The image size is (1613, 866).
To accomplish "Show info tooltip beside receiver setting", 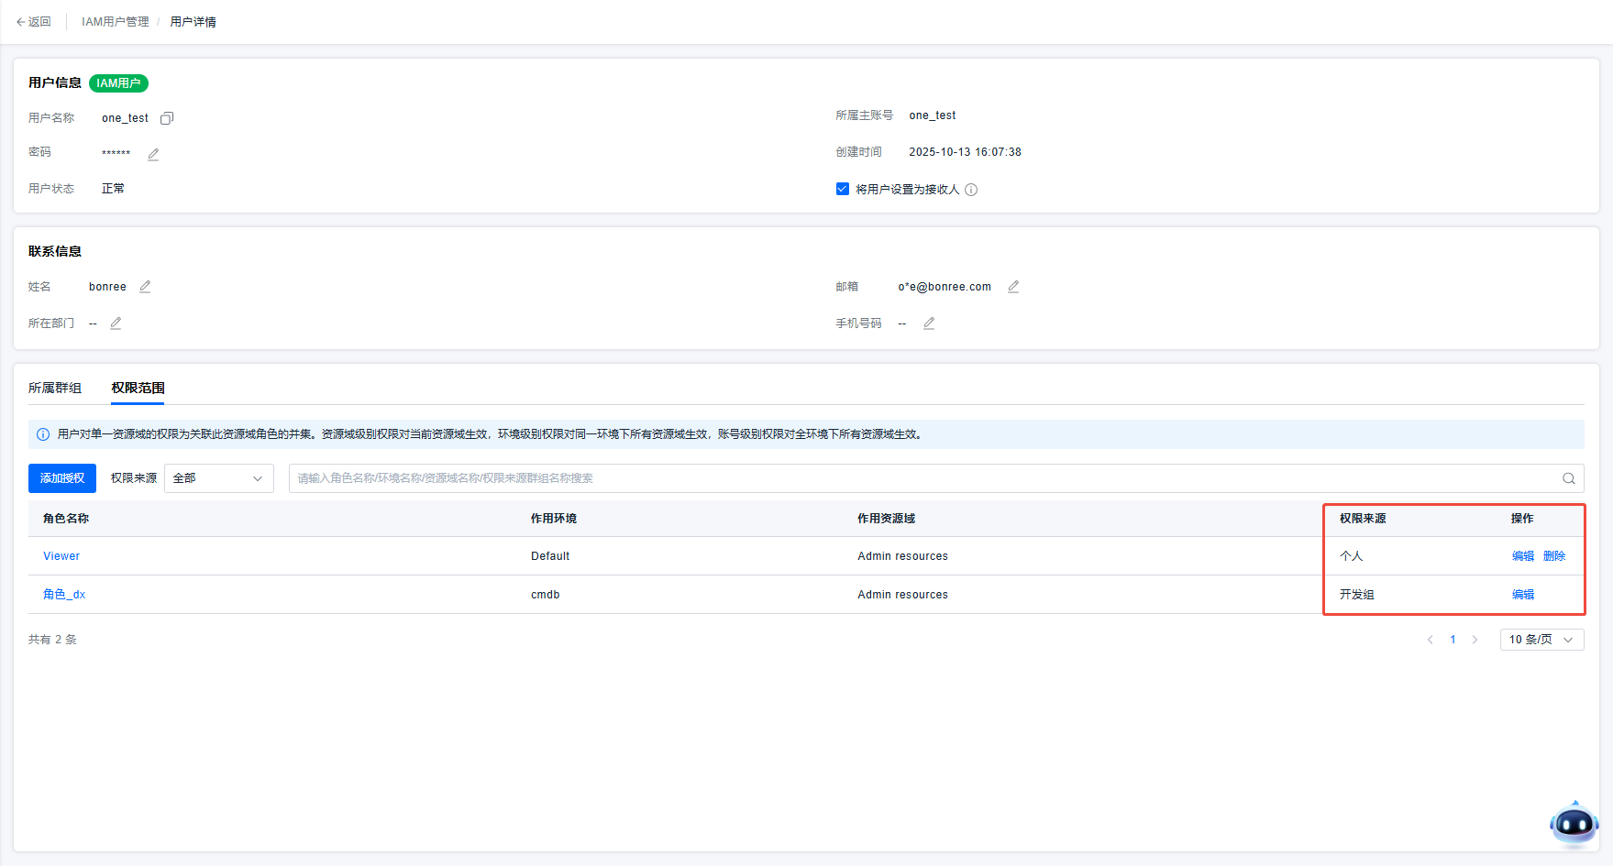I will point(971,190).
